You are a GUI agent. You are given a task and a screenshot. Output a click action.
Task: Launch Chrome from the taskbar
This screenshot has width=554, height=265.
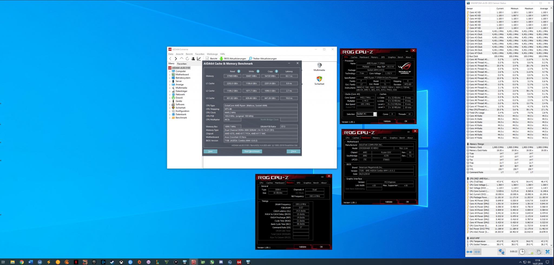point(21,262)
